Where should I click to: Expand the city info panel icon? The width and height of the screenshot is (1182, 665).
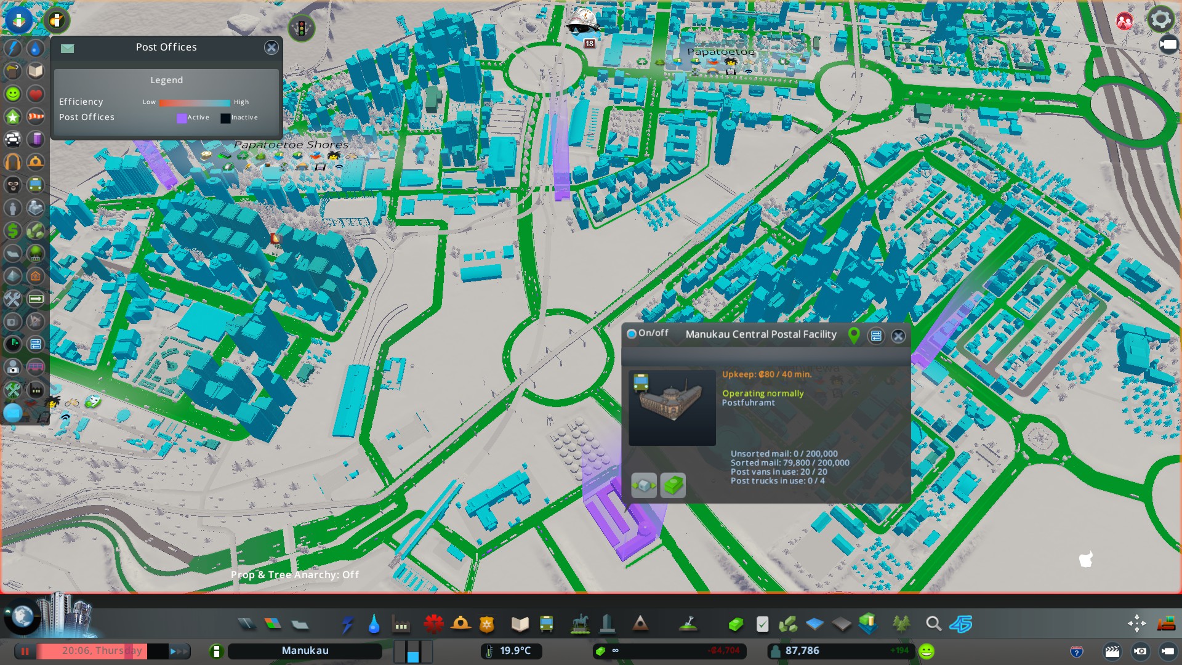click(216, 651)
